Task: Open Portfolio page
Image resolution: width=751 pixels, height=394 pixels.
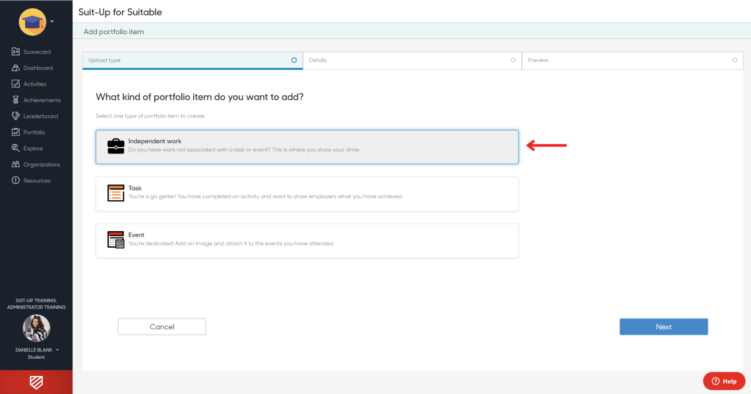Action: point(34,133)
